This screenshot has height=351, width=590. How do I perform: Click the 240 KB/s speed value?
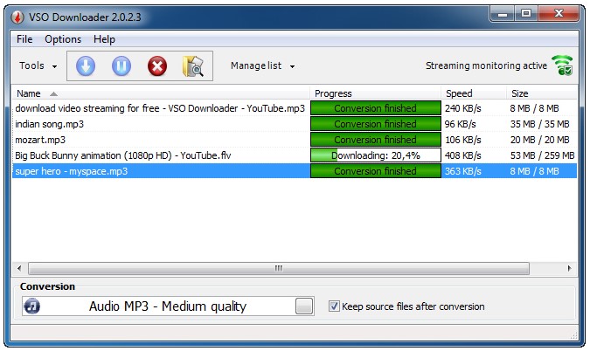click(x=462, y=108)
